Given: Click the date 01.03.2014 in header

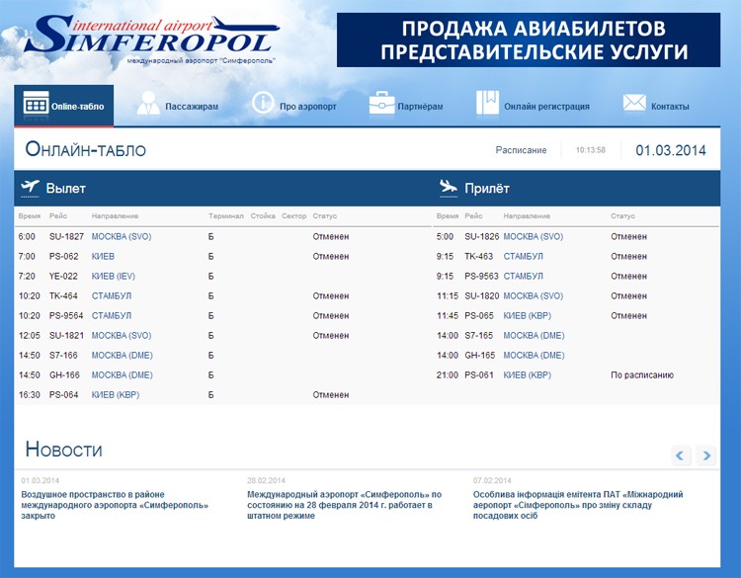Looking at the screenshot, I should point(671,150).
